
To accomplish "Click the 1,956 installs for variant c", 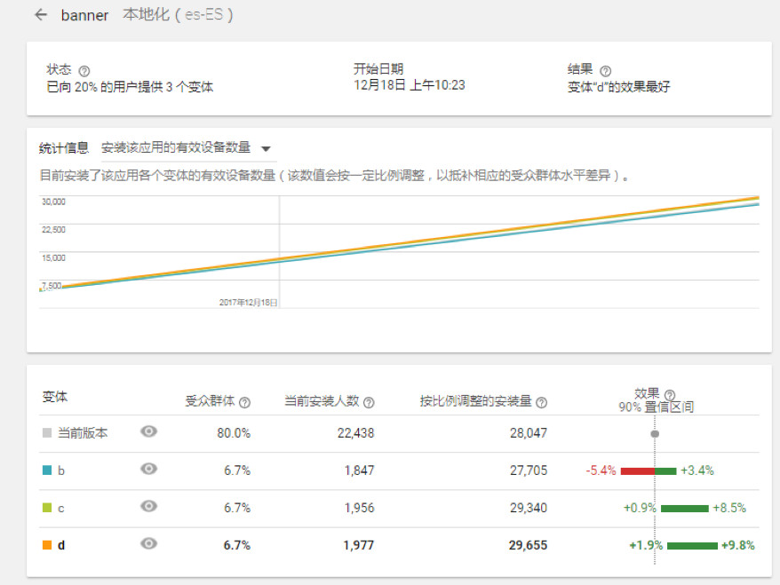I will [359, 508].
